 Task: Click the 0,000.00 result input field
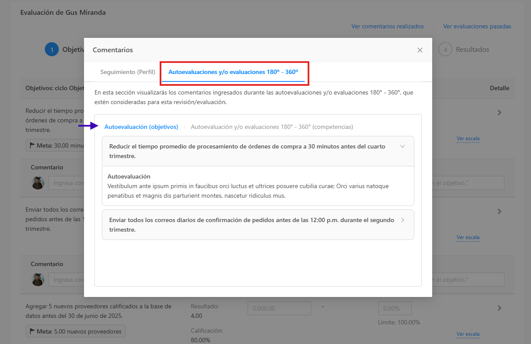279,308
